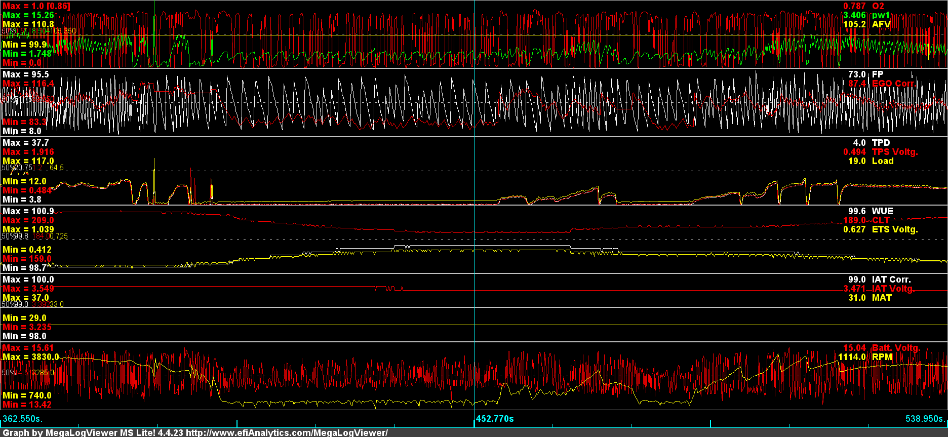Image resolution: width=948 pixels, height=437 pixels.
Task: Click the 'Min = 98.7' readout
Action: 24,268
